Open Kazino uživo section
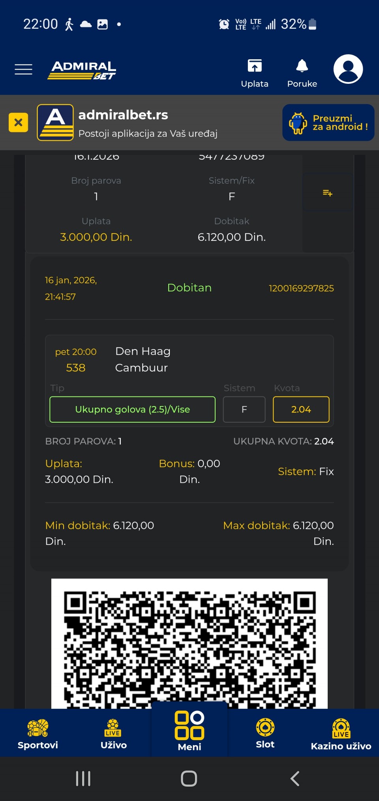The width and height of the screenshot is (379, 801). 341,733
